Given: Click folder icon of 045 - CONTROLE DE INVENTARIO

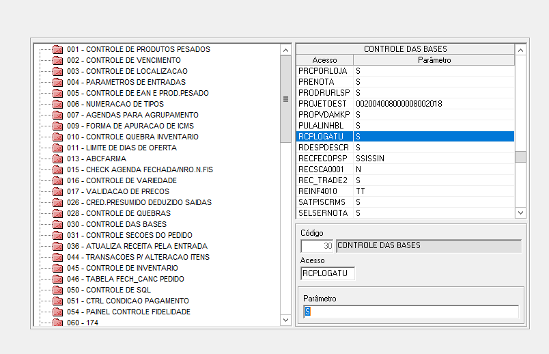Looking at the screenshot, I should 57,268.
